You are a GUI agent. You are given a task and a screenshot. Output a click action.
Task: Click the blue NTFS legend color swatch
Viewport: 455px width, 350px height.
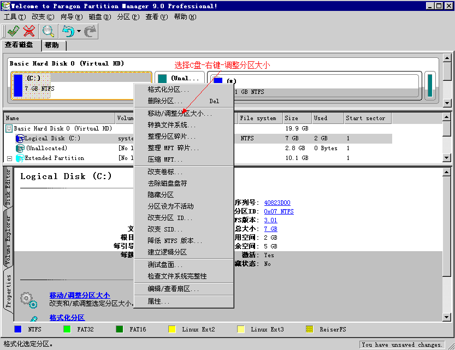[x=18, y=329]
